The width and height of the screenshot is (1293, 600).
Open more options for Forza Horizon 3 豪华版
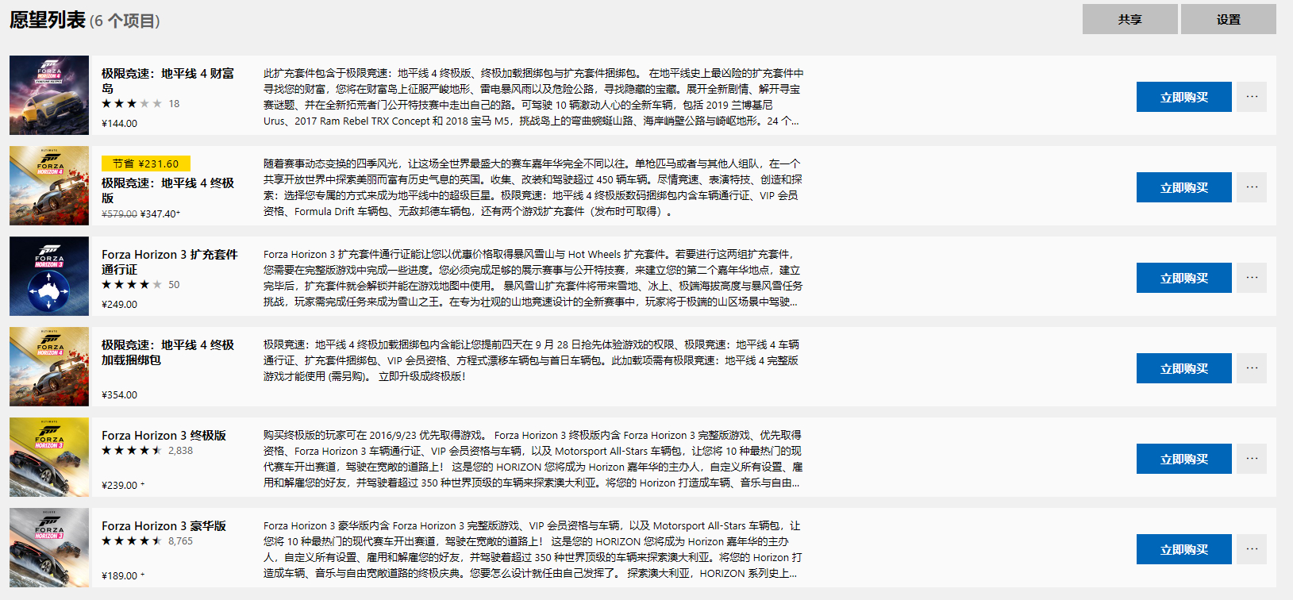pos(1252,549)
